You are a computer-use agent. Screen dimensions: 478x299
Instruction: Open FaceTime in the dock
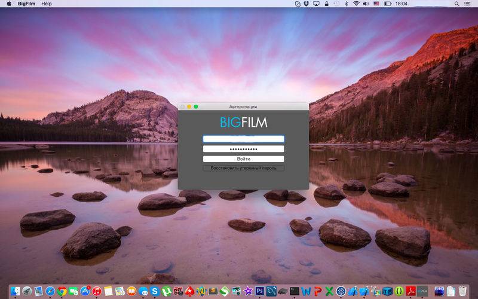pos(73,291)
